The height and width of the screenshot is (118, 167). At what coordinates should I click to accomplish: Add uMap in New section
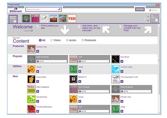point(122,111)
